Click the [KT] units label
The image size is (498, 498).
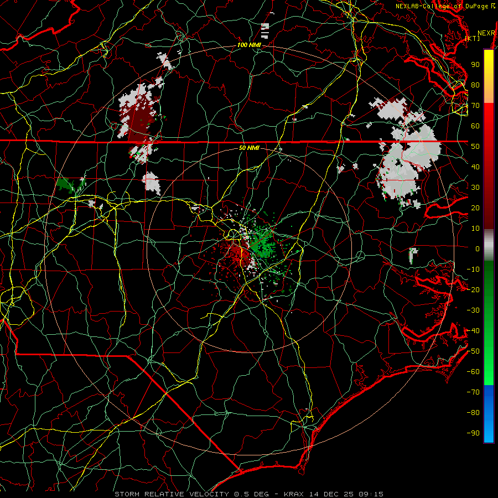[473, 38]
